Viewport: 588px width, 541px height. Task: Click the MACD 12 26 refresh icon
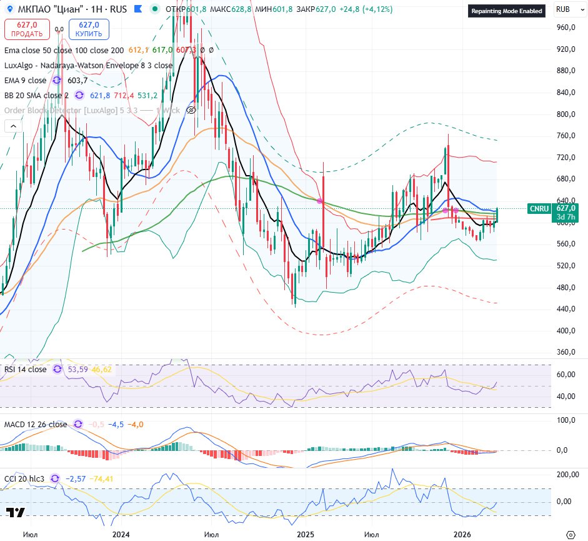pyautogui.click(x=77, y=424)
